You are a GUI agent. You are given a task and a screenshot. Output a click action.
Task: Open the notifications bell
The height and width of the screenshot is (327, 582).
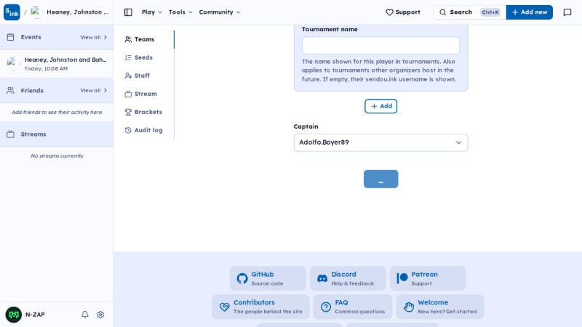[x=85, y=315]
